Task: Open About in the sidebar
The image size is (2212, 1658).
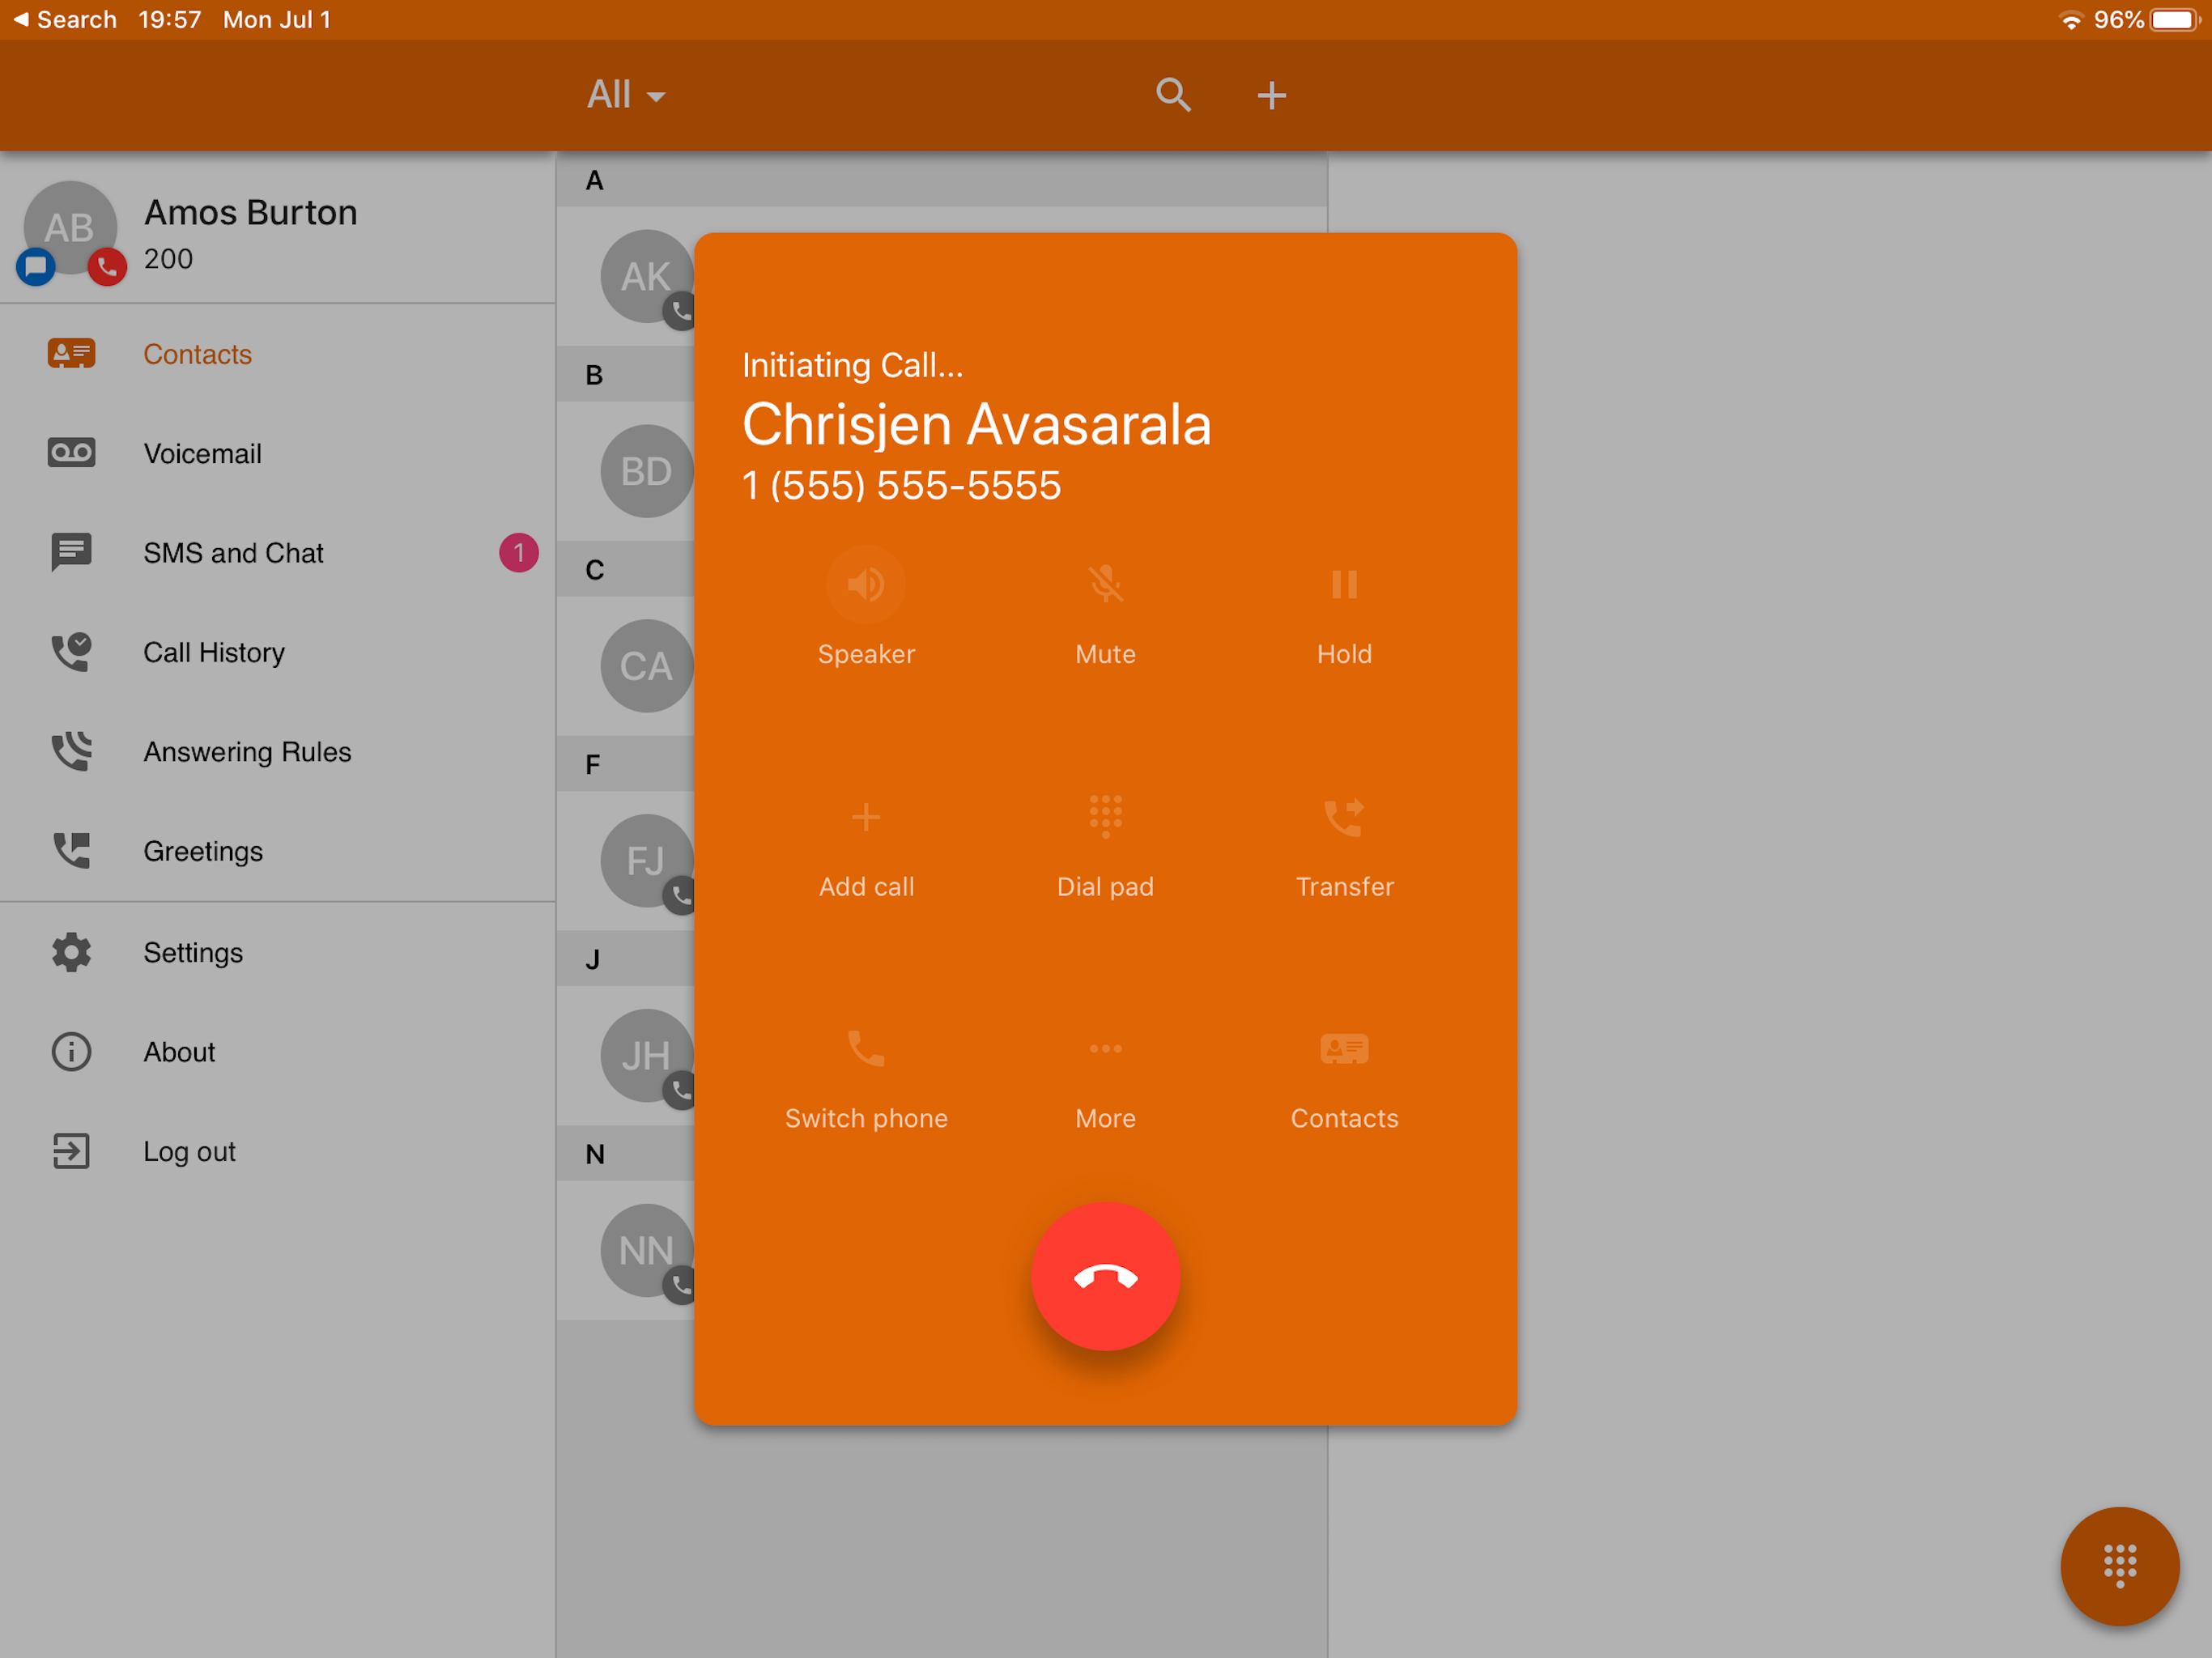Action: tap(278, 1052)
